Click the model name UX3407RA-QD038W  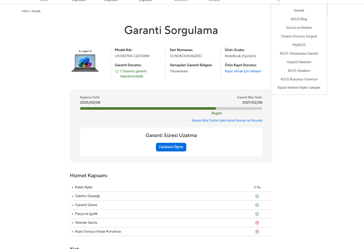132,56
